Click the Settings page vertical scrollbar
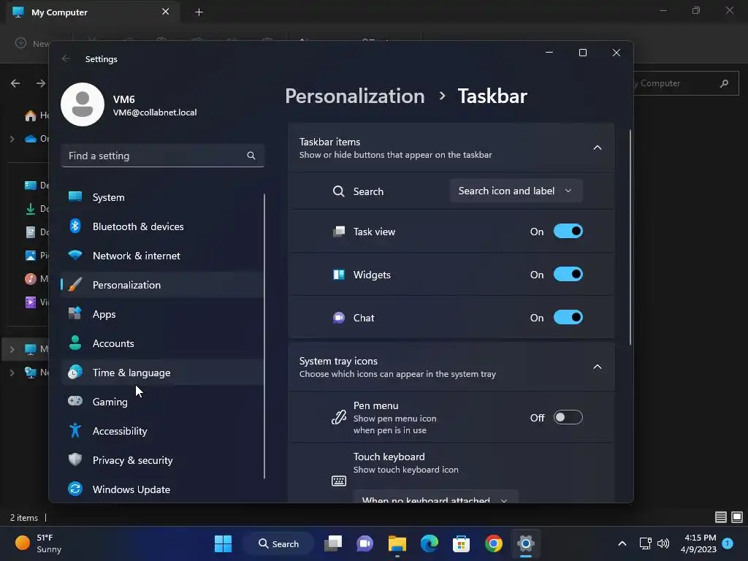Viewport: 748px width, 561px height. pyautogui.click(x=630, y=237)
